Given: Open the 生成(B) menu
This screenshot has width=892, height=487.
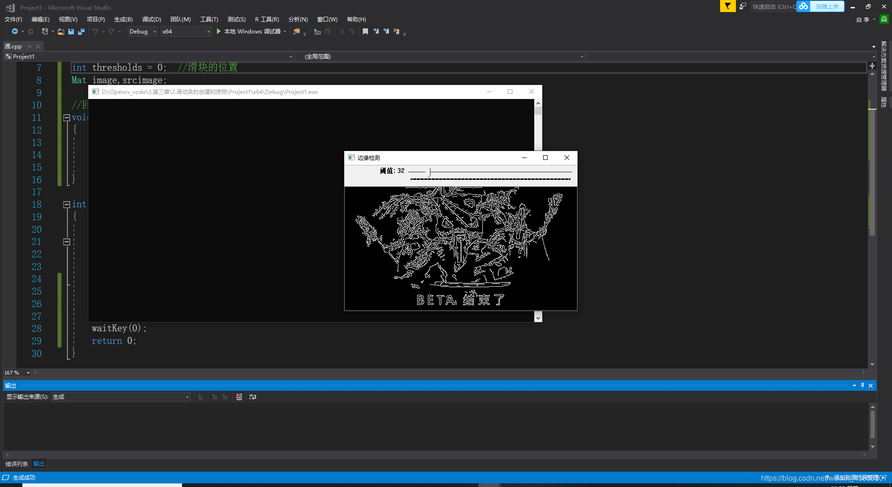Looking at the screenshot, I should [x=124, y=19].
